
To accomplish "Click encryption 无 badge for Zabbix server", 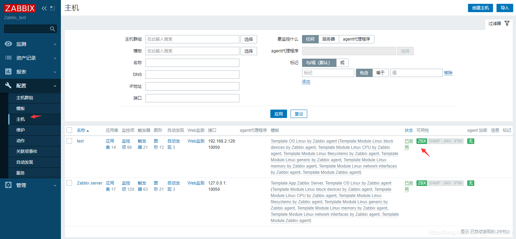I will [x=471, y=183].
